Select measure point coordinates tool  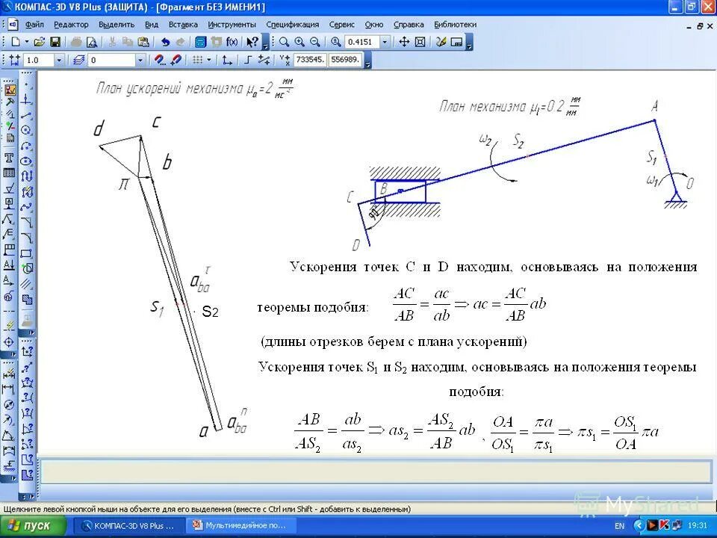27,352
